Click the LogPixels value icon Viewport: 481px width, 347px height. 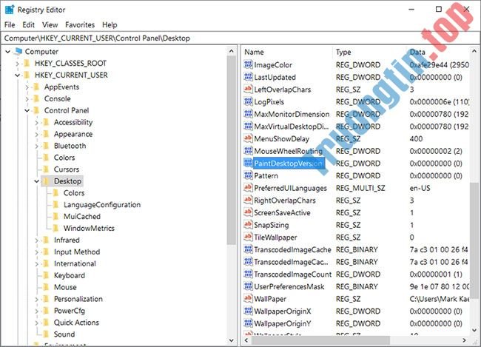[248, 101]
